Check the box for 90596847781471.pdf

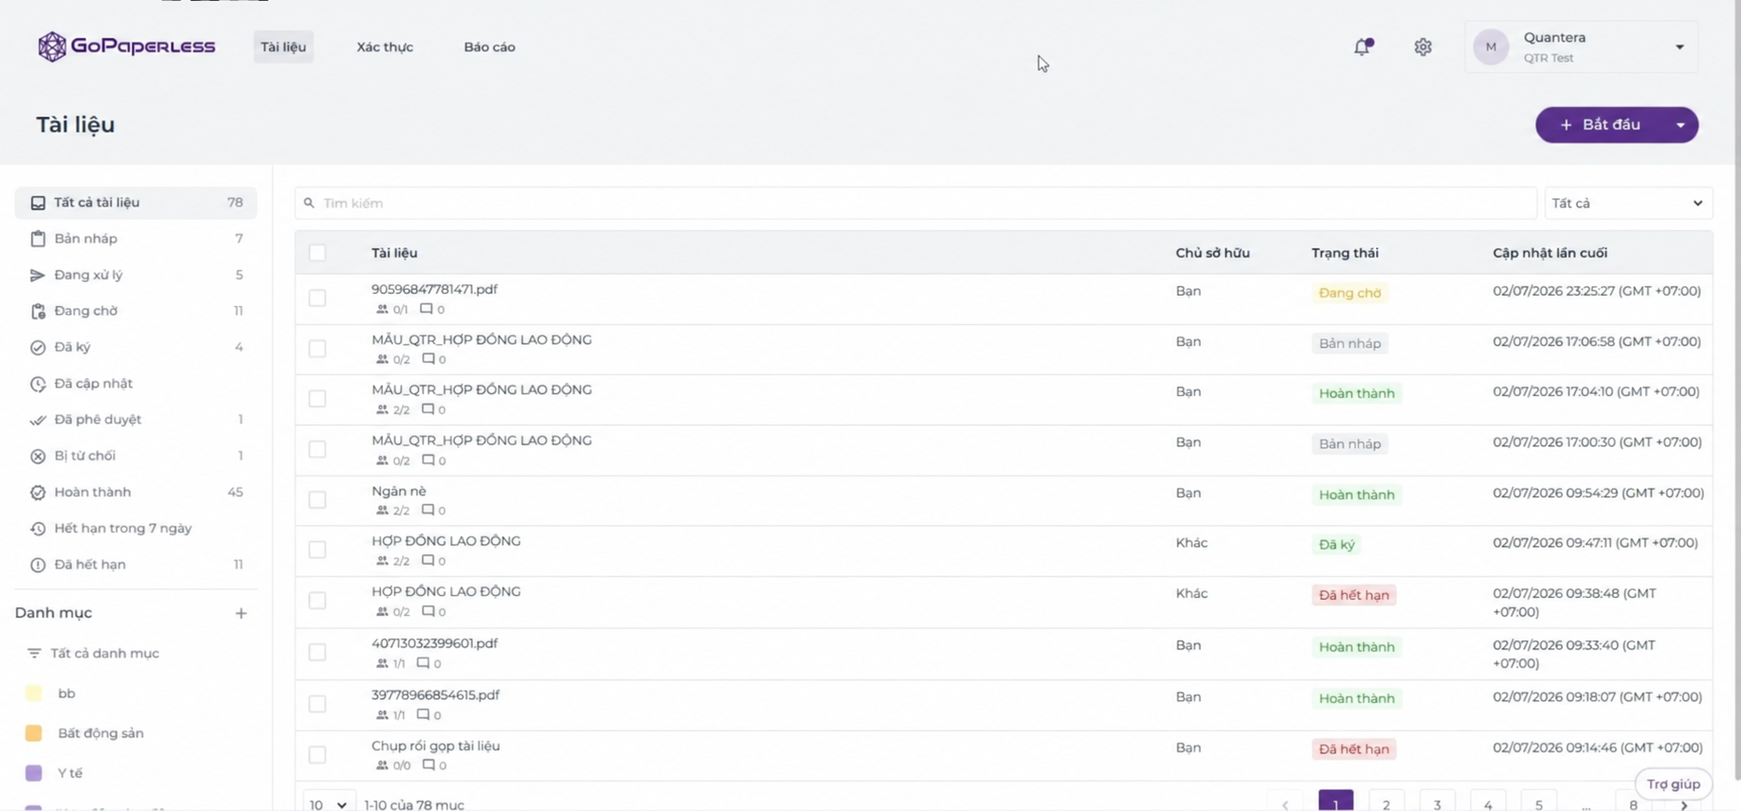tap(317, 298)
